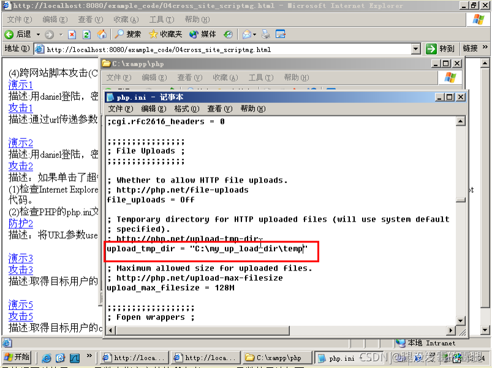Screen dimensions: 492x368
Task: Click Notepad horizontal scrollbar left arrow
Action: click(x=110, y=330)
